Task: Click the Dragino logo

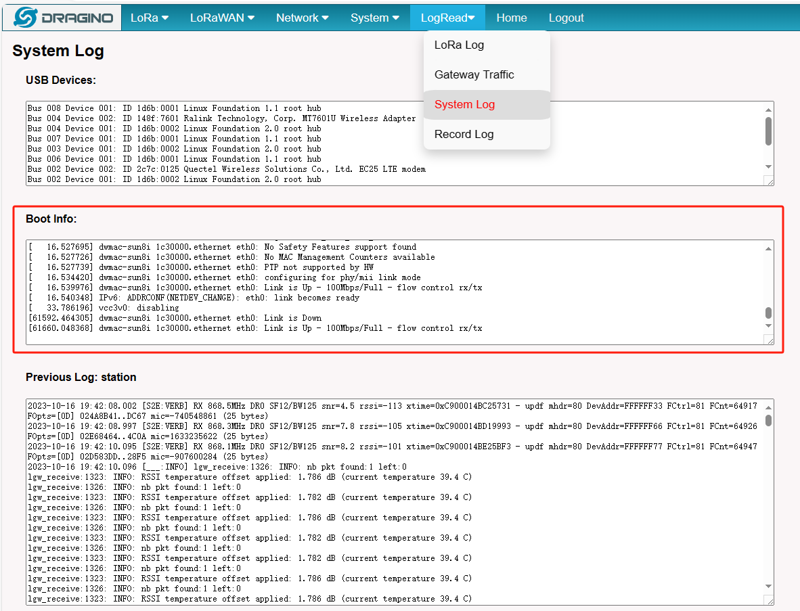Action: 63,18
